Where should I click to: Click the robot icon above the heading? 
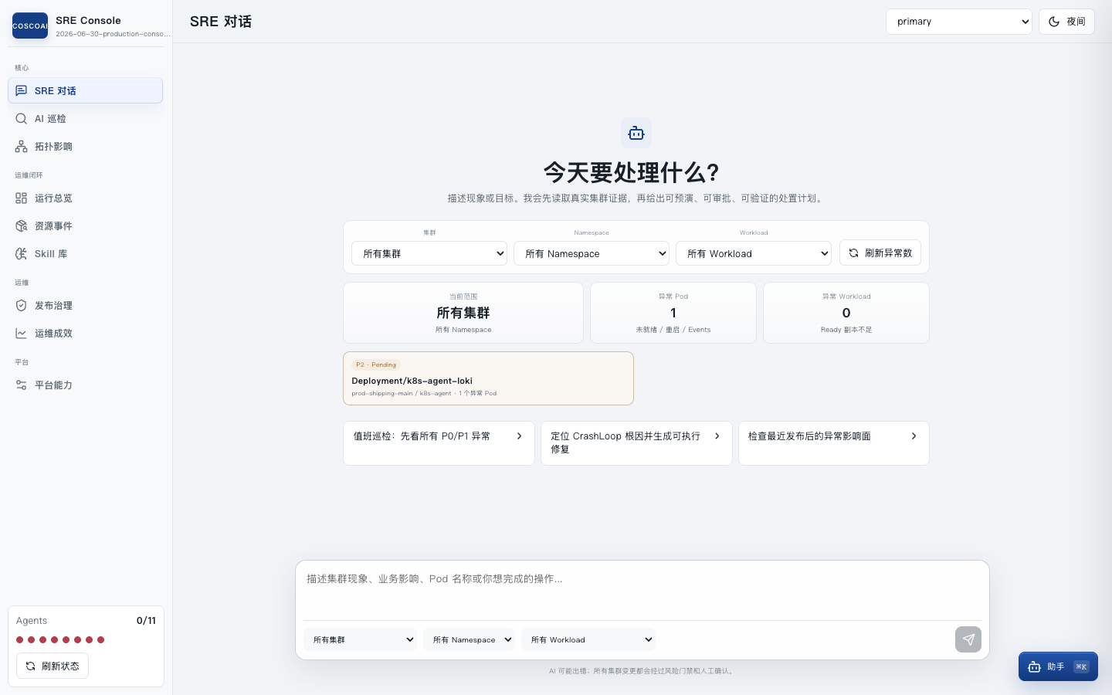(636, 133)
